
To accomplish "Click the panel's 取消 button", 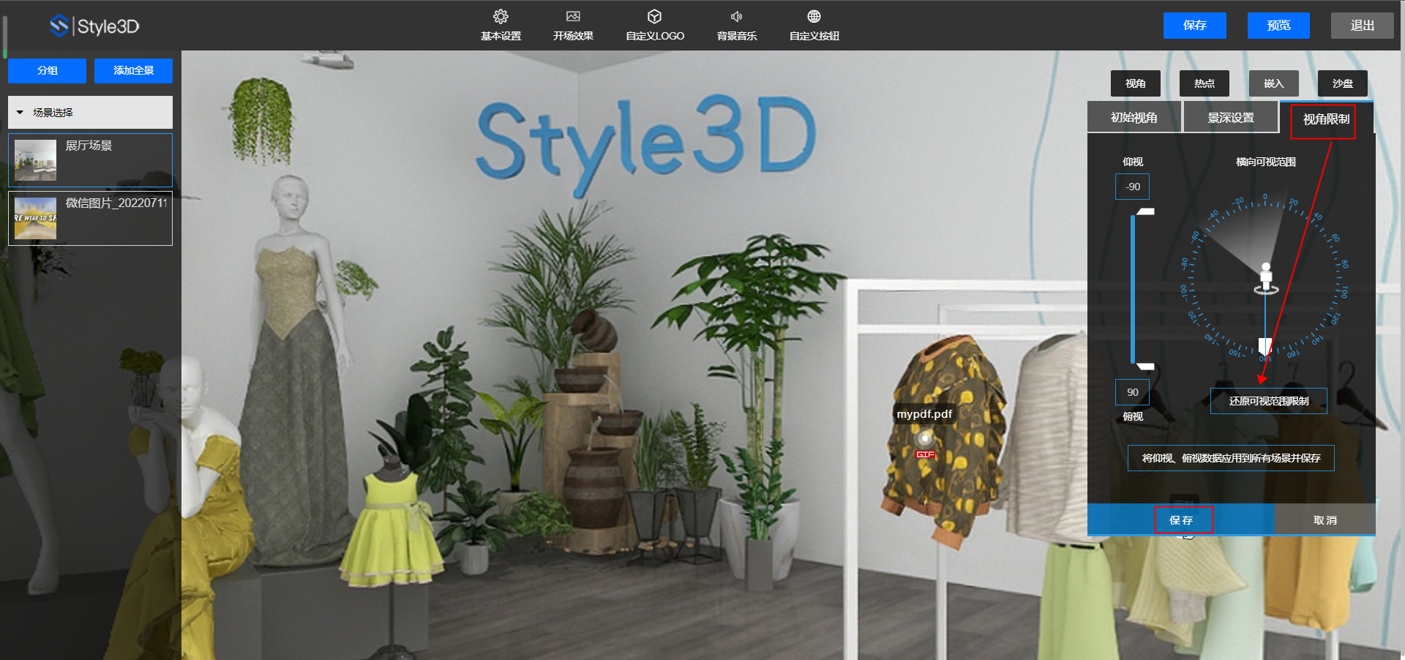I will (1325, 520).
